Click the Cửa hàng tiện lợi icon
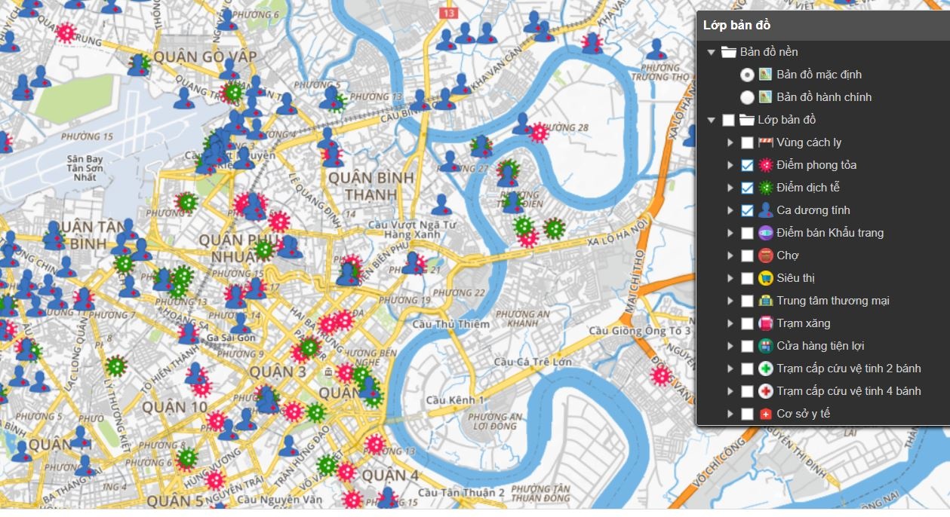Image resolution: width=950 pixels, height=517 pixels. (x=766, y=346)
